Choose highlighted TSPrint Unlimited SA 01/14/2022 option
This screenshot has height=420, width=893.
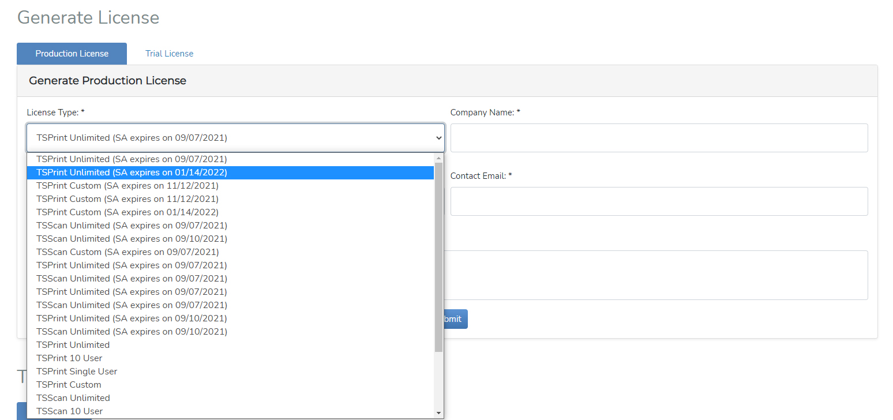[230, 172]
